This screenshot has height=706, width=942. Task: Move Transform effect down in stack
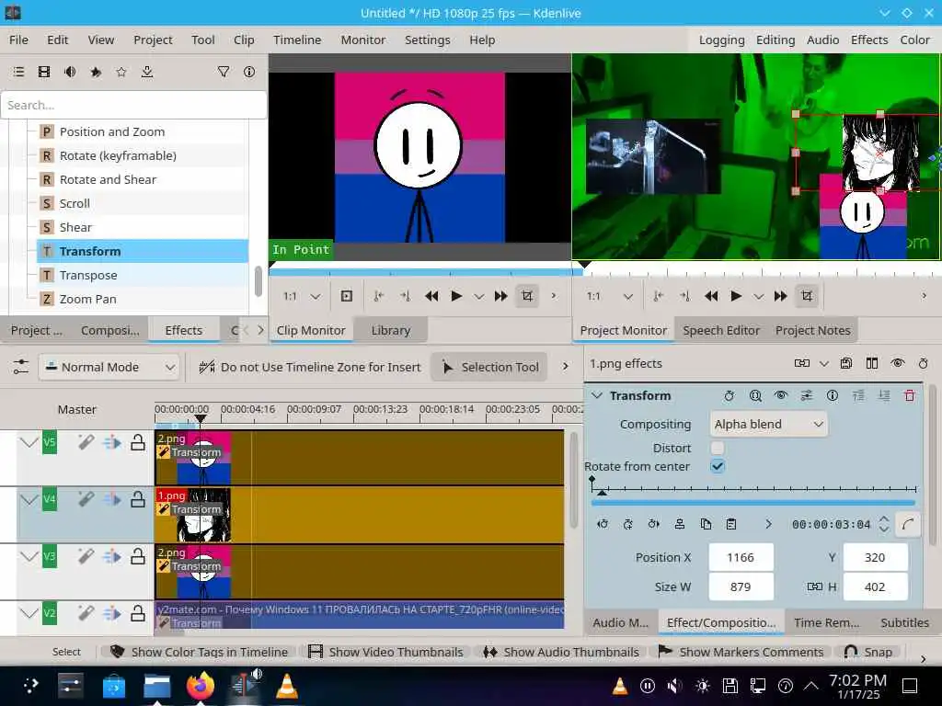(884, 395)
